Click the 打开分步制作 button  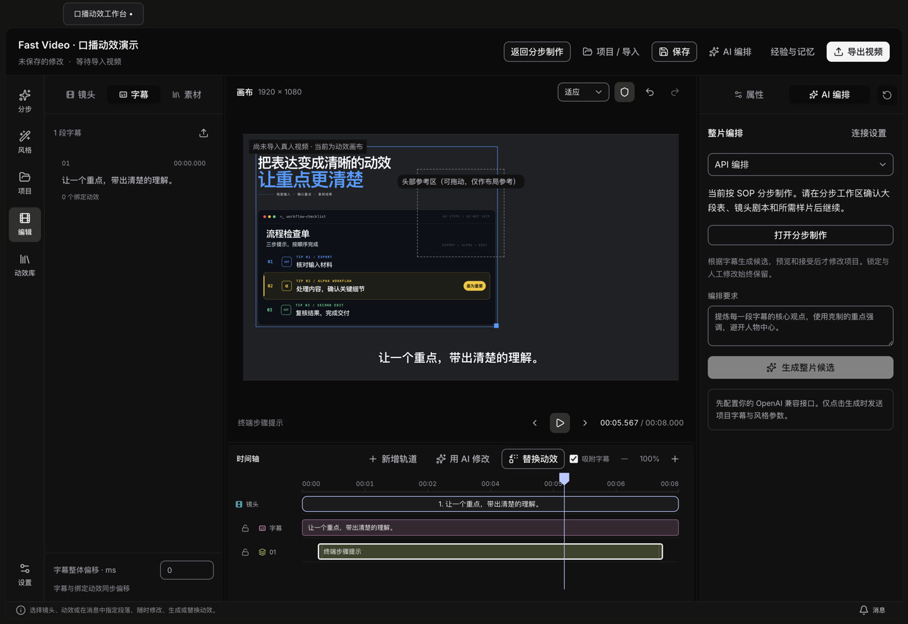800,235
